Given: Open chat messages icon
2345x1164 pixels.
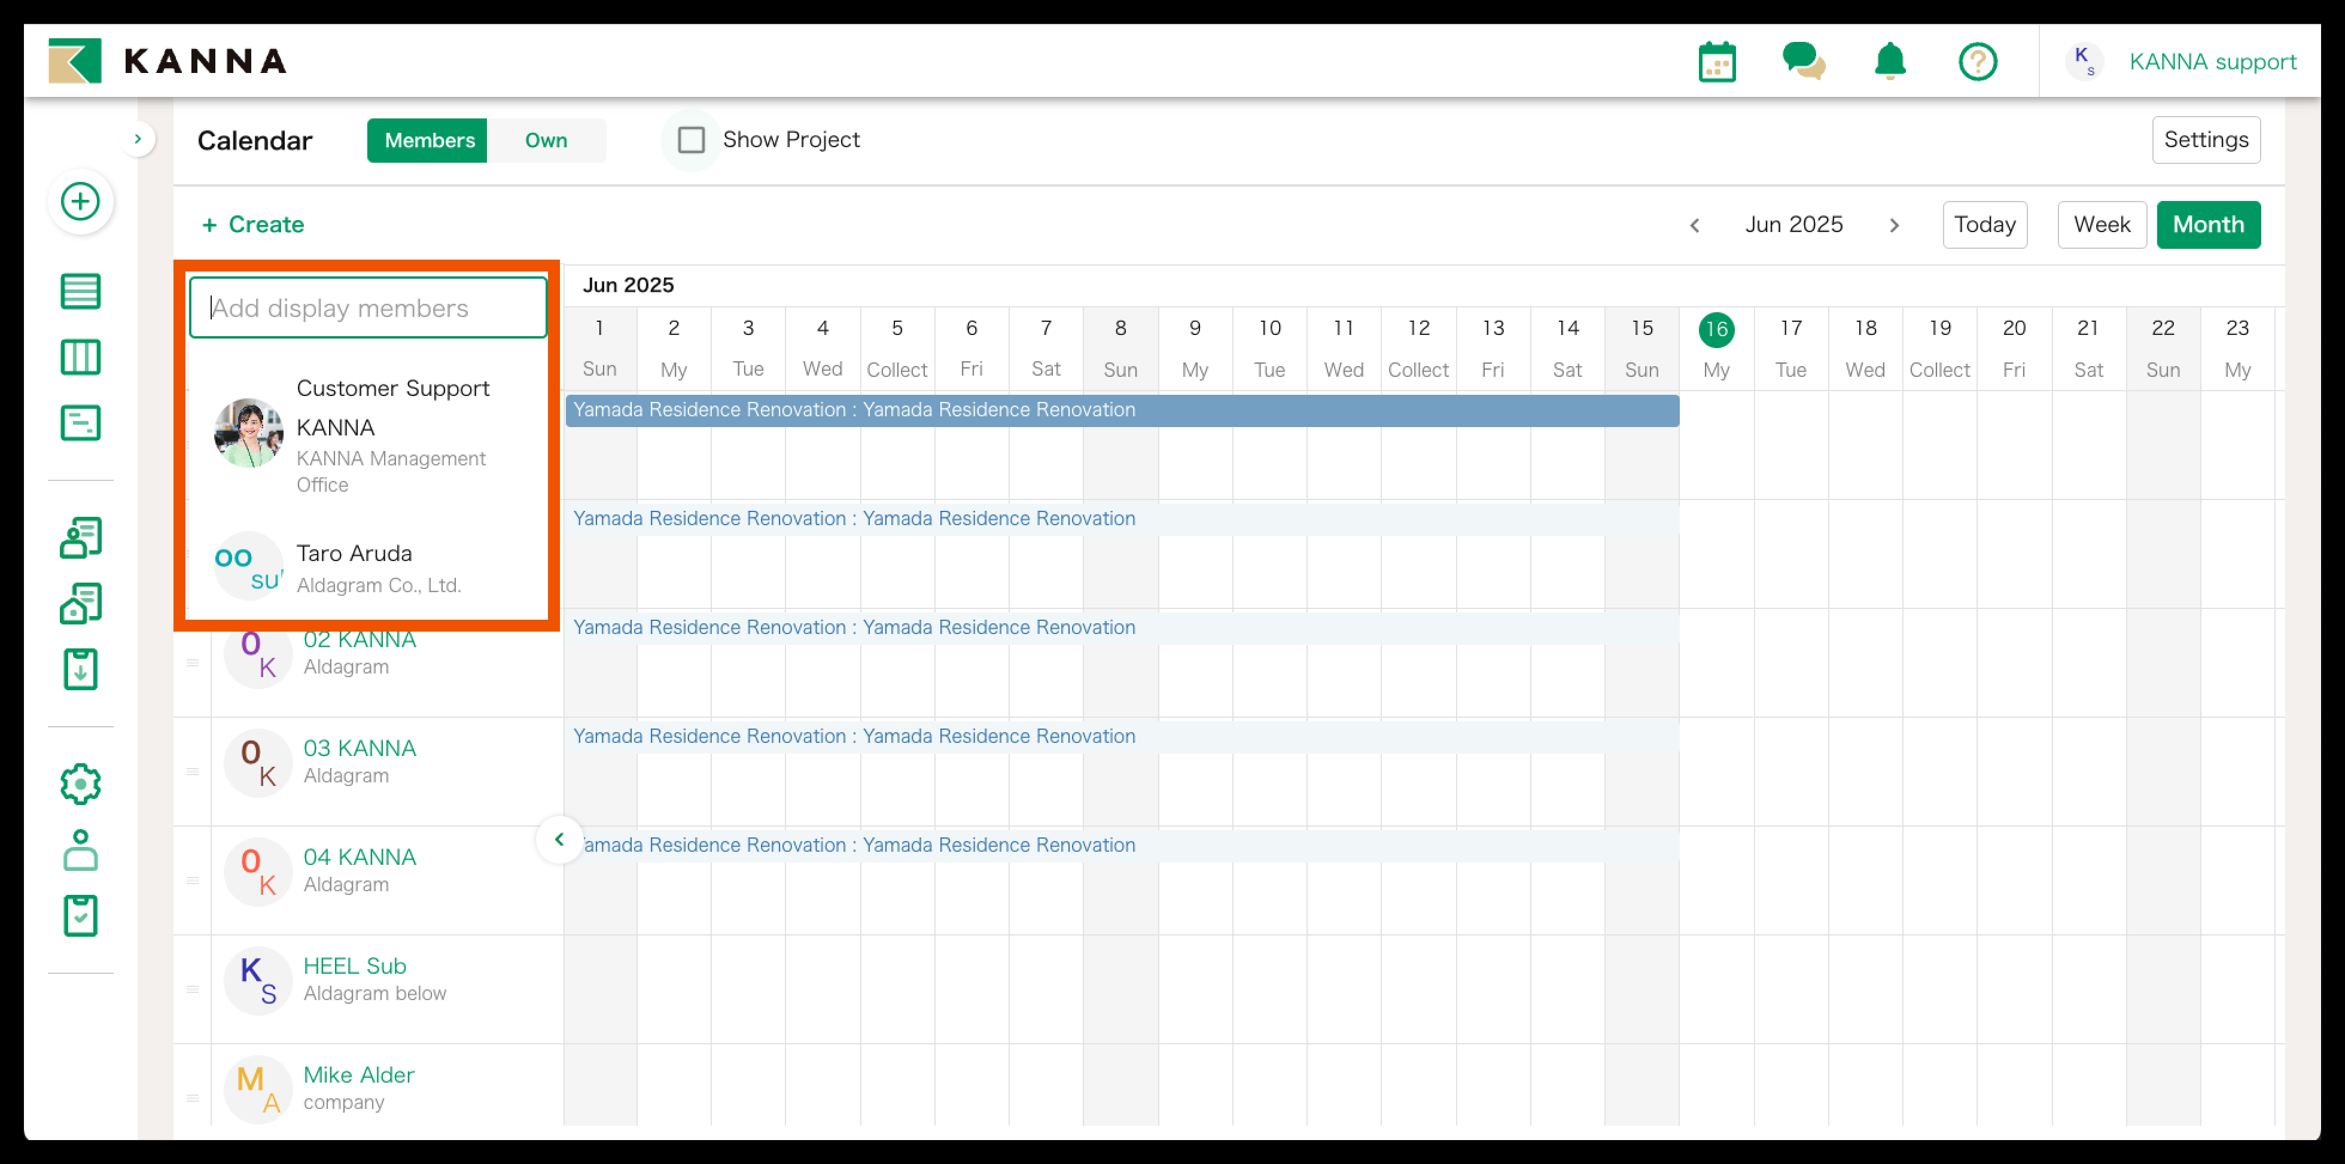Looking at the screenshot, I should point(1802,62).
